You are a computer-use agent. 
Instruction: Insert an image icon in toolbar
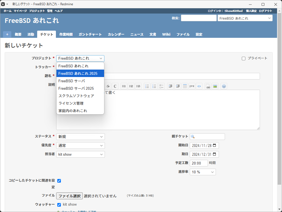215,86
